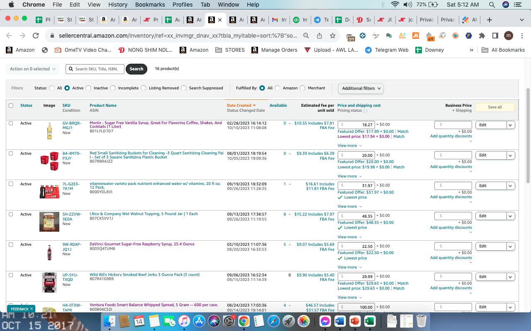Open the STORES bookmark folder
The width and height of the screenshot is (531, 331).
click(x=230, y=50)
